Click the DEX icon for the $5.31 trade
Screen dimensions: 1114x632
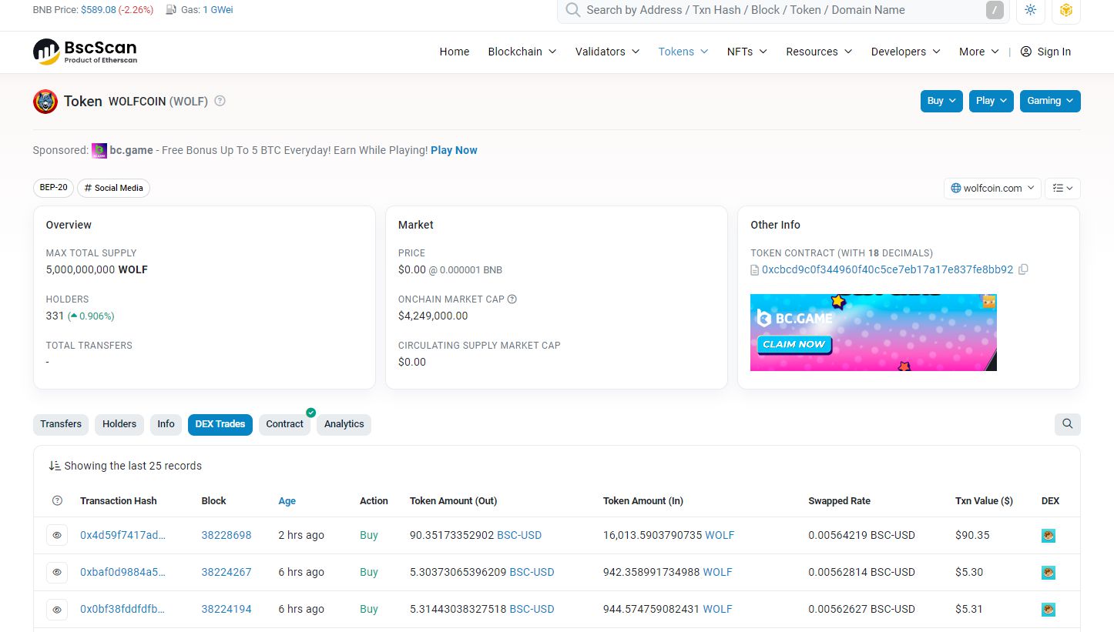click(x=1048, y=610)
